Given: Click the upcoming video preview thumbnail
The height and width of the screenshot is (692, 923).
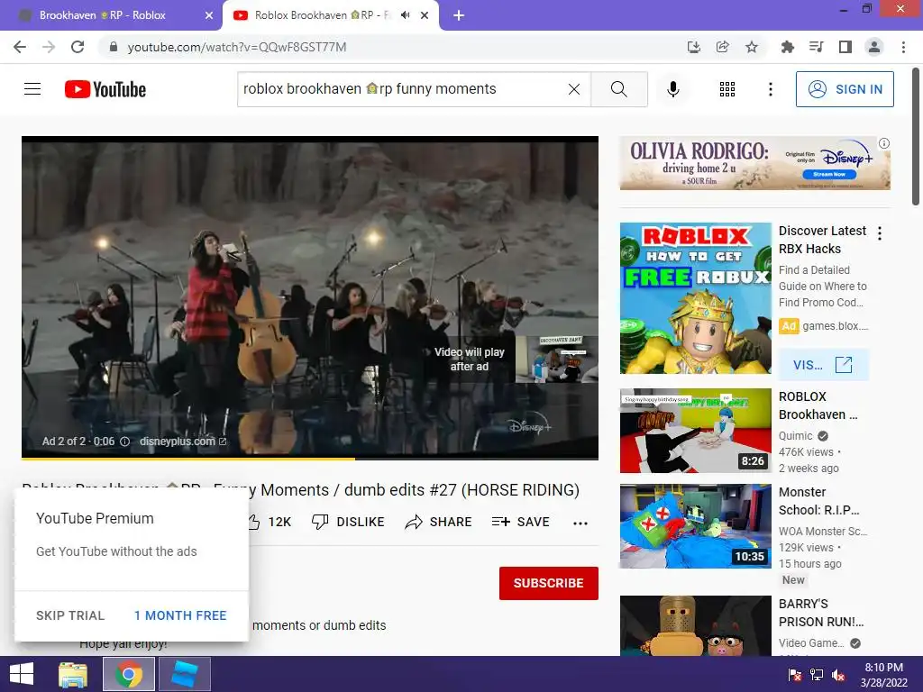Looking at the screenshot, I should [x=557, y=359].
